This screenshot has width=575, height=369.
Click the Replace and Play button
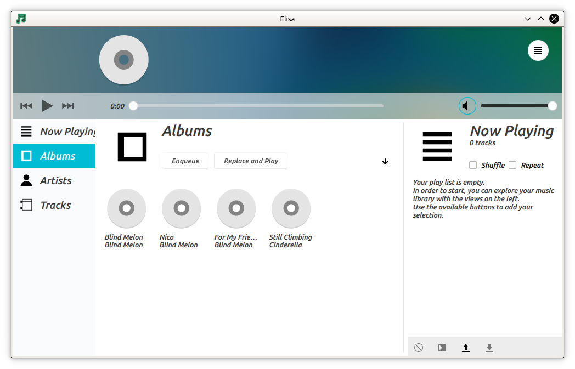(250, 161)
